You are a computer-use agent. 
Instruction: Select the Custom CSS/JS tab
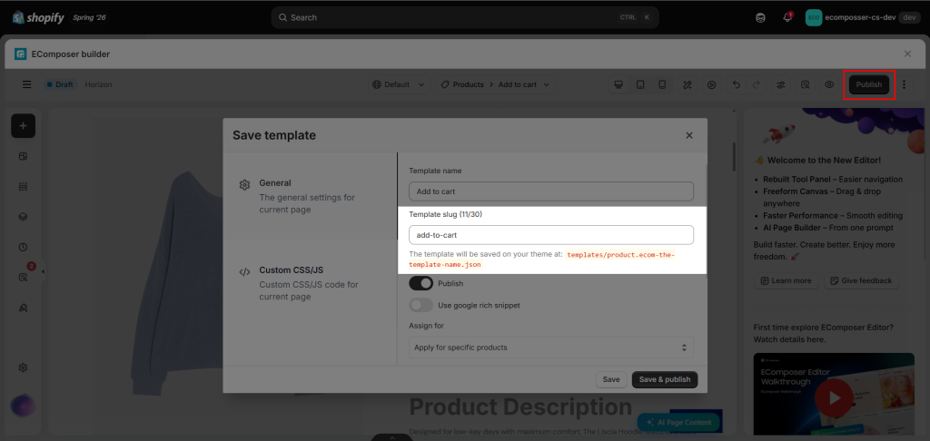(x=310, y=283)
